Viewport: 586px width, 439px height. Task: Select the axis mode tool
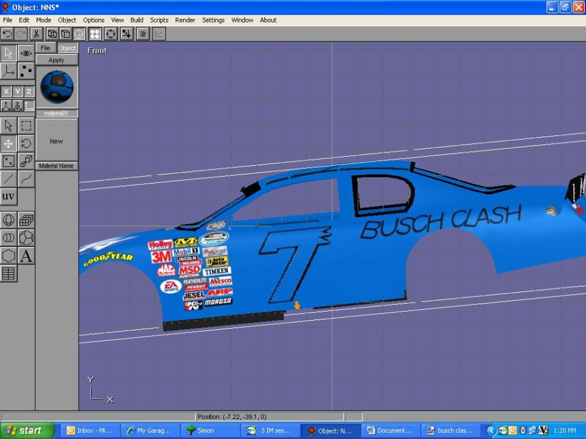pos(8,71)
